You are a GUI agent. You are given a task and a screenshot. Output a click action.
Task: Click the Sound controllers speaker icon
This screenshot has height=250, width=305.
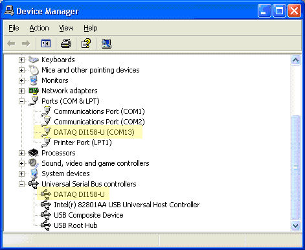(x=34, y=163)
